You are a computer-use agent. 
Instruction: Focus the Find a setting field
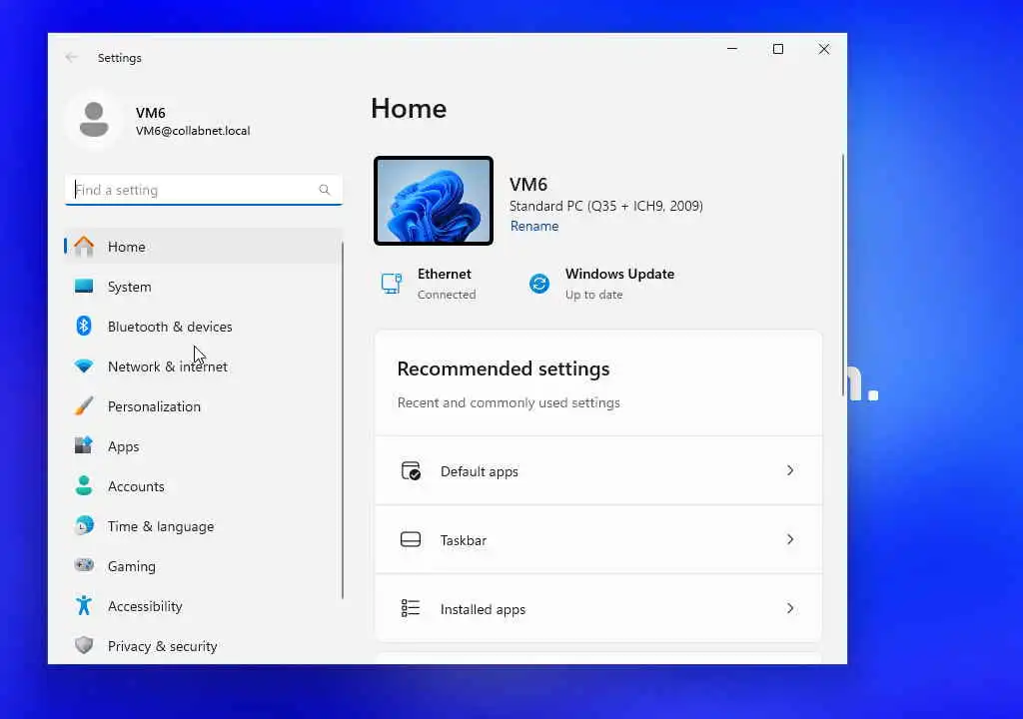click(x=204, y=190)
